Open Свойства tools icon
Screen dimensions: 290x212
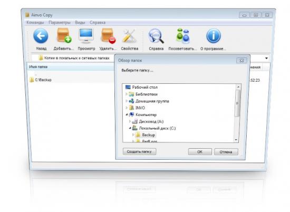[x=130, y=36]
